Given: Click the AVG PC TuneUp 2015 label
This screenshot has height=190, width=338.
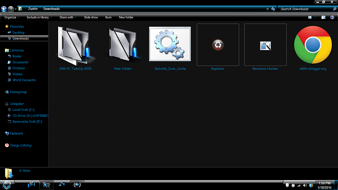Looking at the screenshot, I should pos(75,68).
